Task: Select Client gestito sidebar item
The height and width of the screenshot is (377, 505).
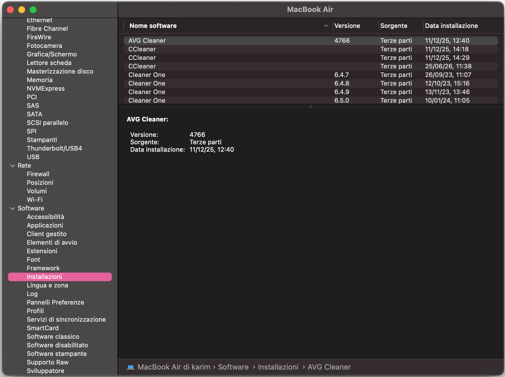Action: coord(47,234)
